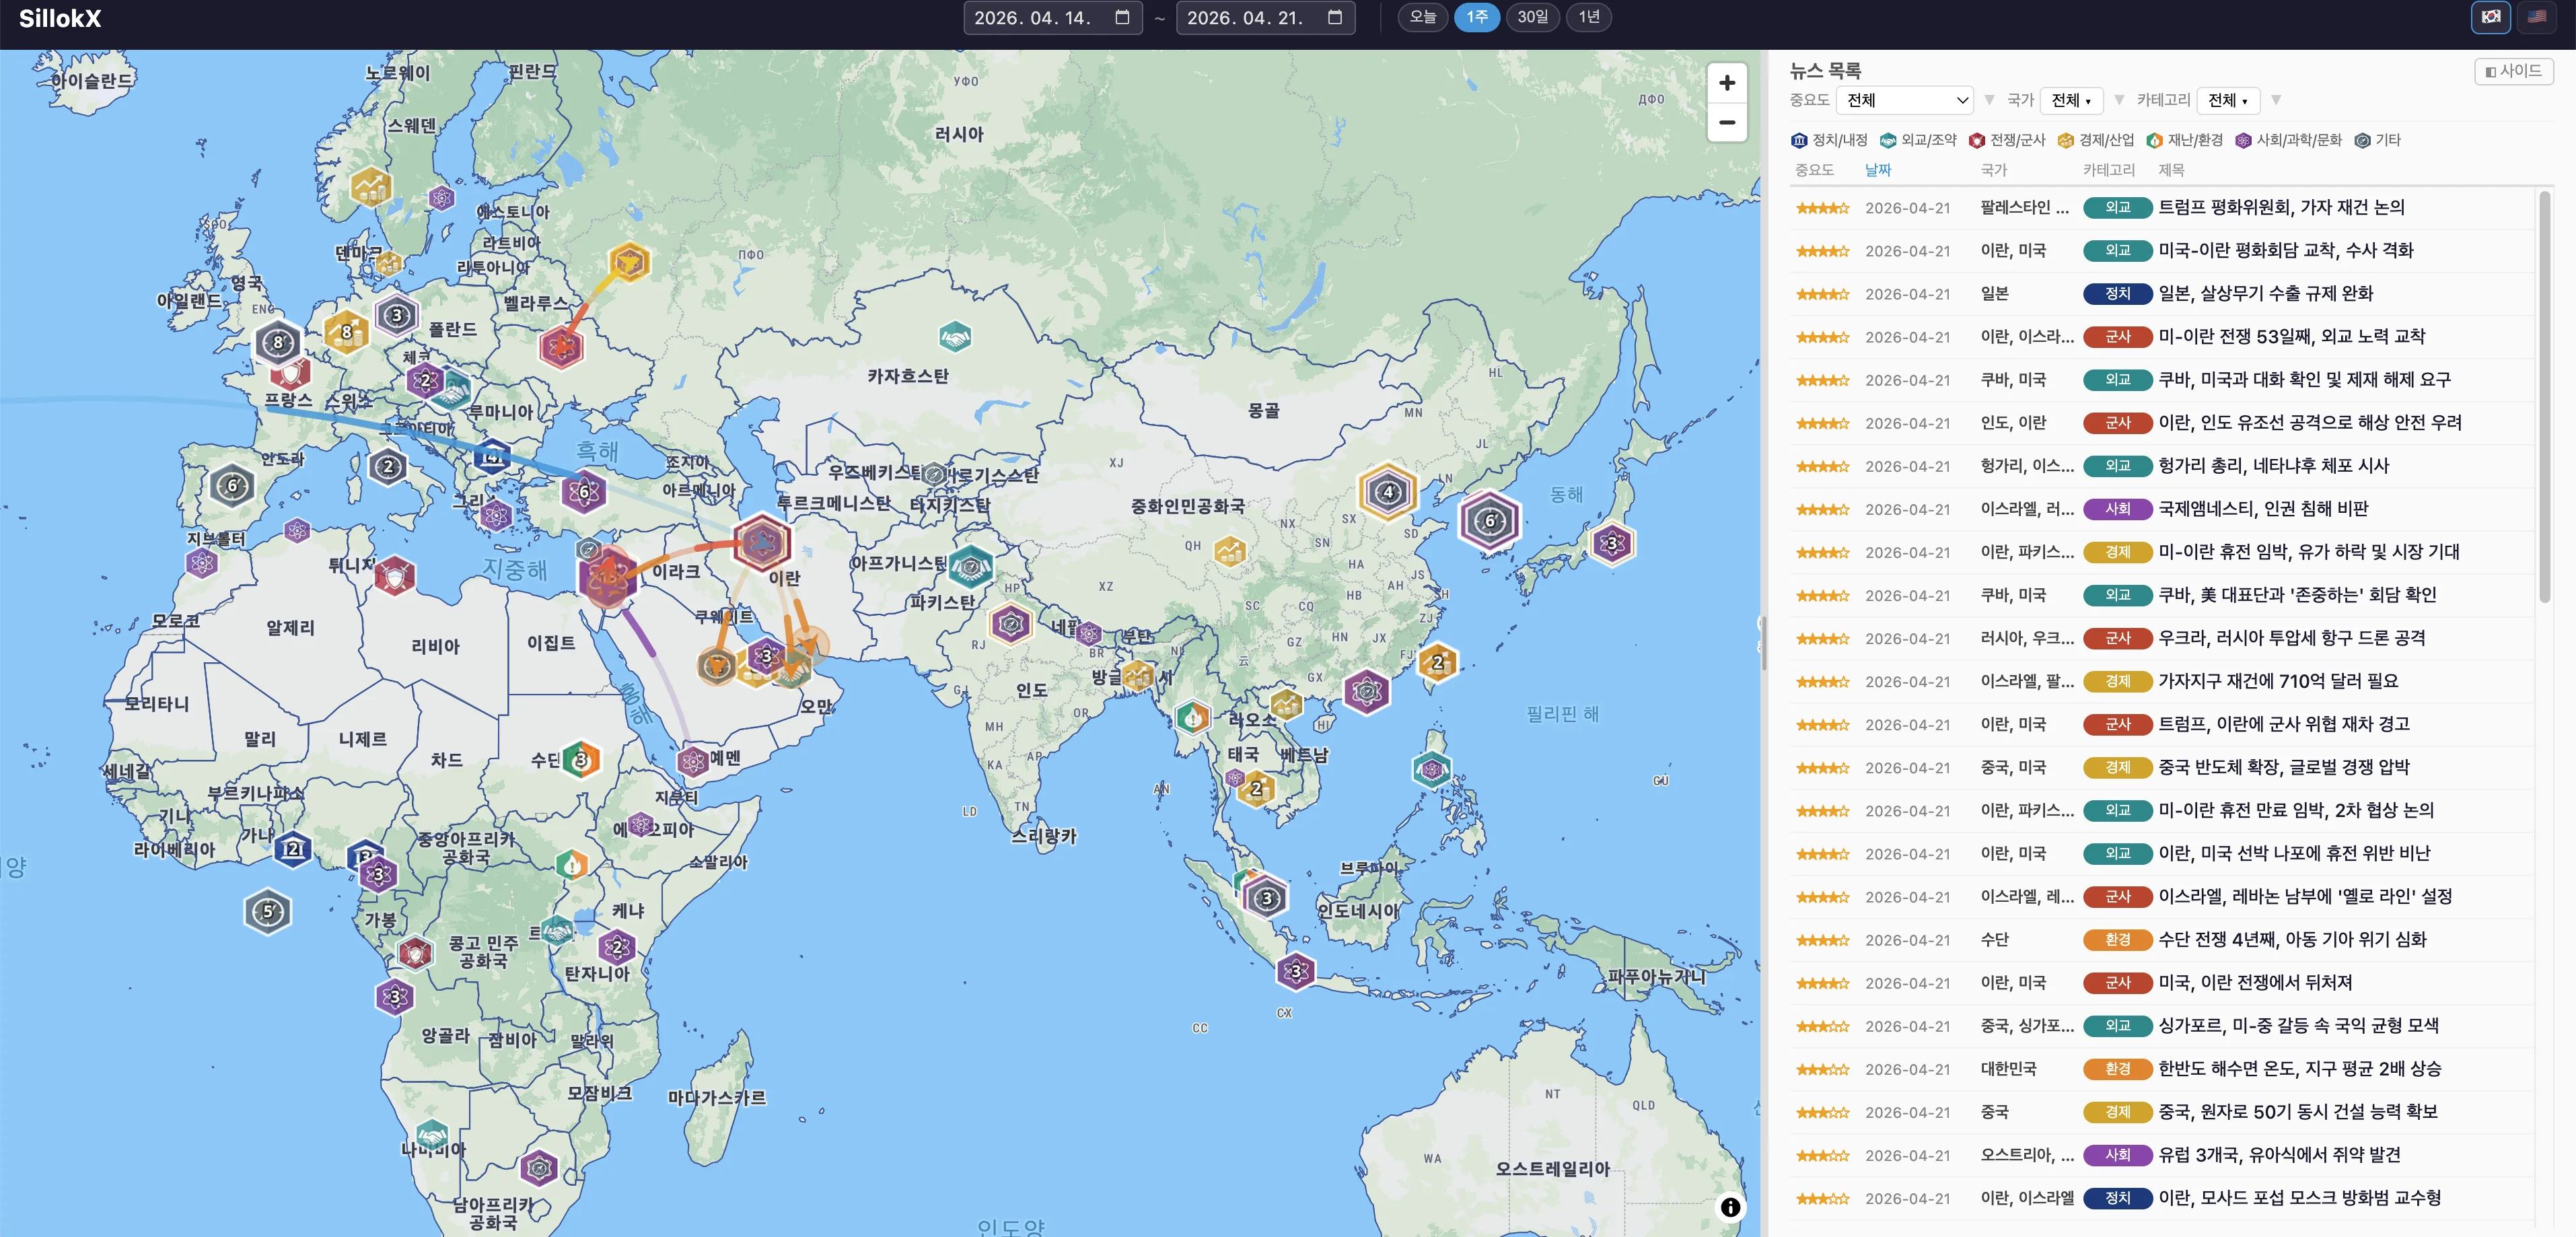Screen dimensions: 2576x1237
Task: Click the gold box marker in western Russia
Action: [x=629, y=262]
